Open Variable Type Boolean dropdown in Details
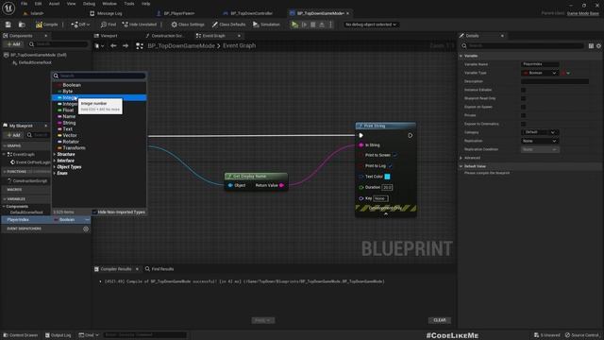The image size is (604, 340). click(x=540, y=73)
